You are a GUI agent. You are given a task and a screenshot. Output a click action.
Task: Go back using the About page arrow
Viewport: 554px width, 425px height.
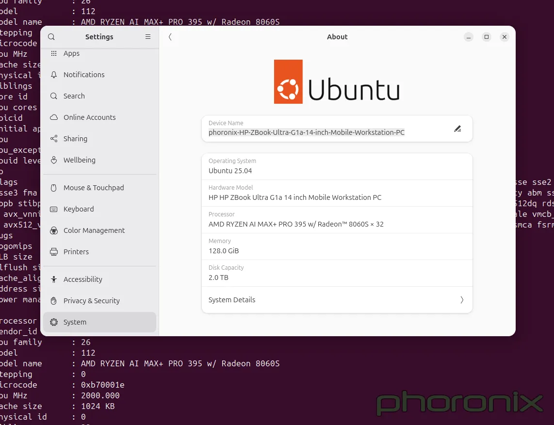(x=170, y=37)
